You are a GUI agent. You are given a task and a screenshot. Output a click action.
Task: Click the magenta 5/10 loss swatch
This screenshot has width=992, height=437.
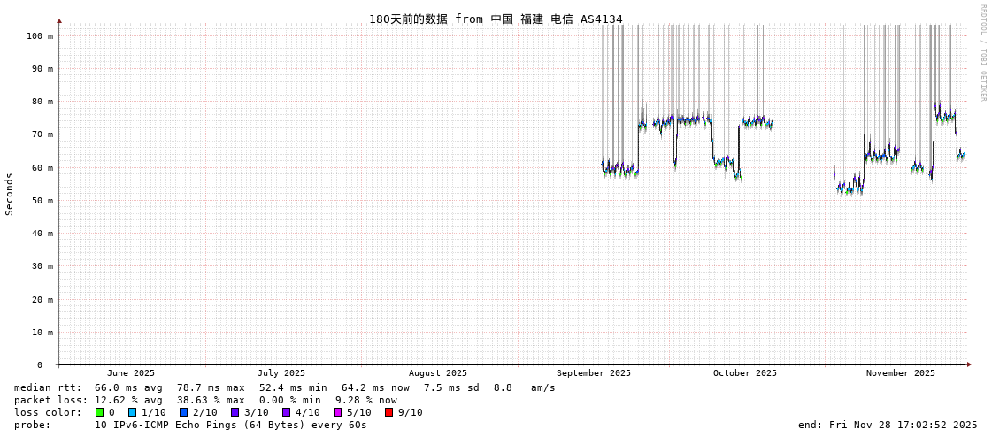coord(337,412)
